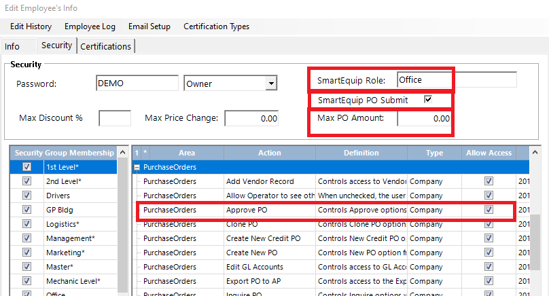Uncheck the Drivers security group membership
Viewport: 549px width, 296px height.
coord(26,196)
